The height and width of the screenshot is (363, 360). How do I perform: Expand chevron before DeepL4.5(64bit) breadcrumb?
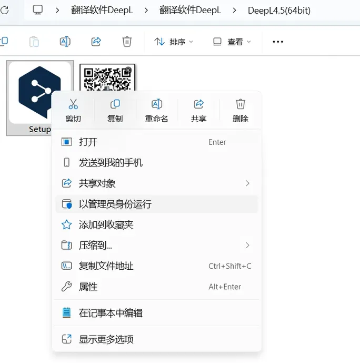tap(234, 11)
